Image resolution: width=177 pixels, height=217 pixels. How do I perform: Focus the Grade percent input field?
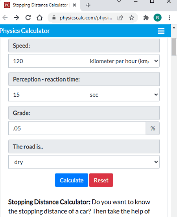(77, 128)
